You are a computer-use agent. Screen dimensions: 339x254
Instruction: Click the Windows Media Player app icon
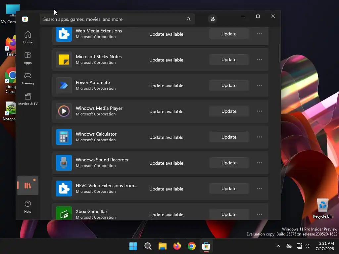click(x=64, y=111)
